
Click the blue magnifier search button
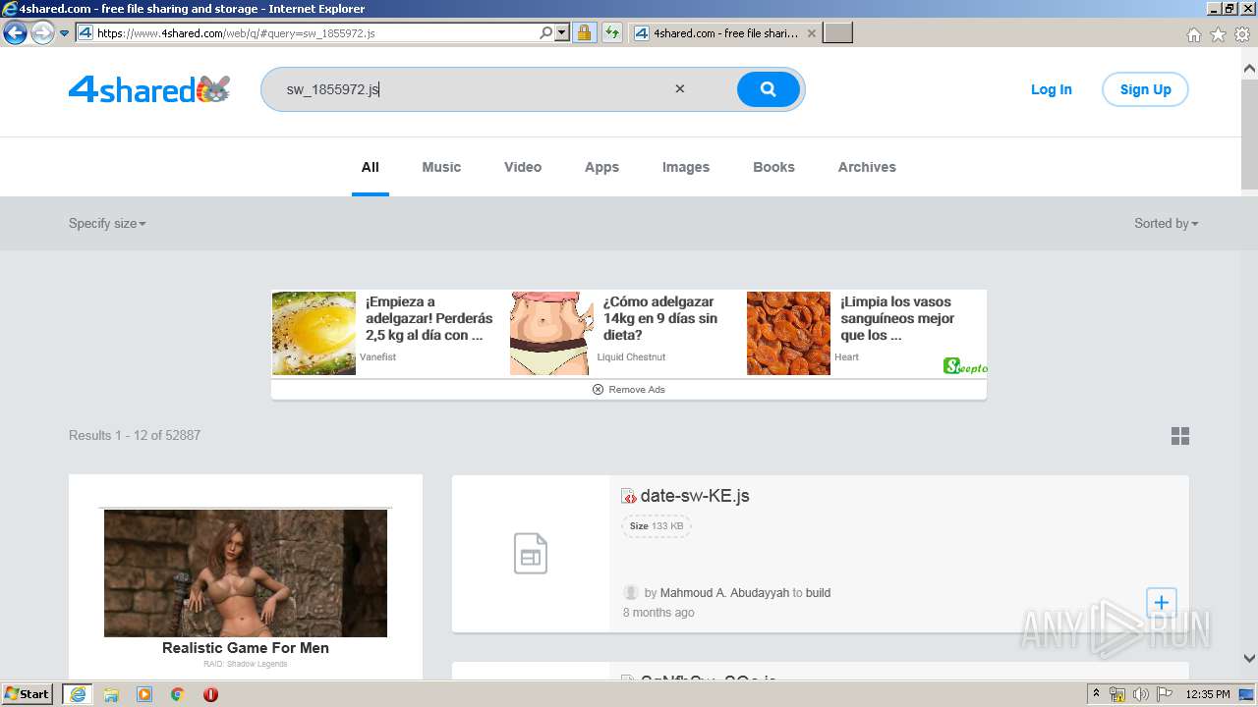768,89
